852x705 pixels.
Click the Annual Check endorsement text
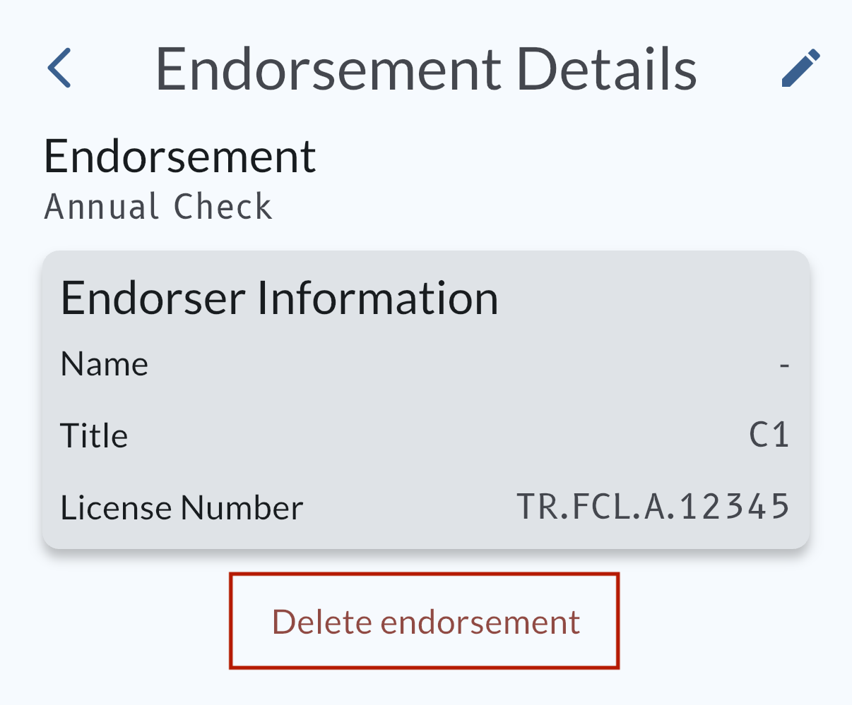(x=158, y=207)
